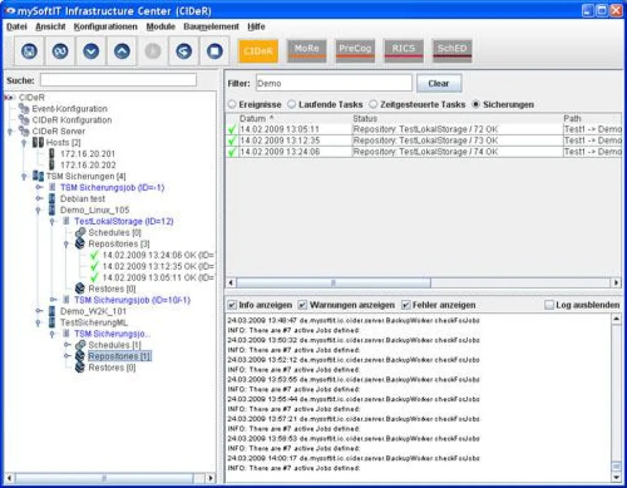Enable the Log ausblenden checkbox
The width and height of the screenshot is (627, 488).
550,305
